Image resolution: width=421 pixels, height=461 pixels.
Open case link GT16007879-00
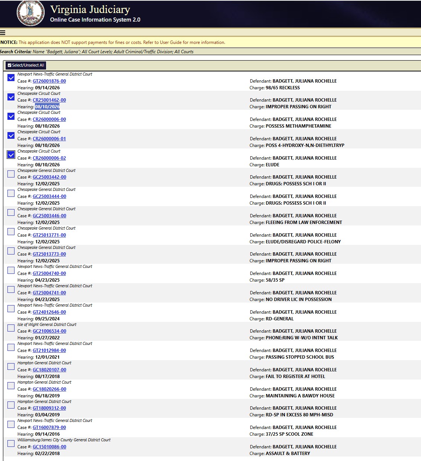49,428
